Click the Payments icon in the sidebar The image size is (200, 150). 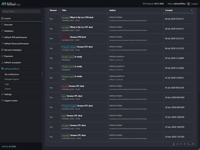point(2,56)
